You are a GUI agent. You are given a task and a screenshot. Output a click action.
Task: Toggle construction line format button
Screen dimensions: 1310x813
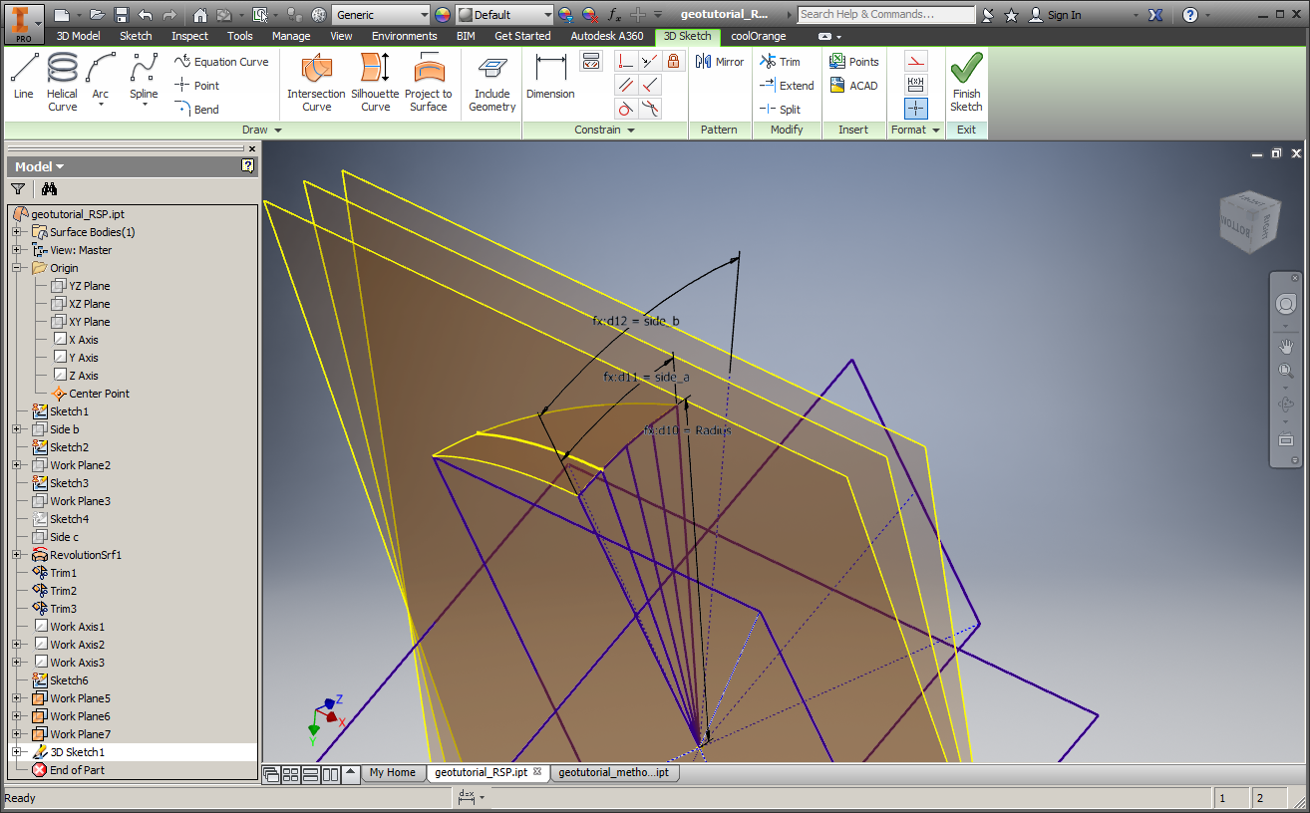(x=916, y=61)
